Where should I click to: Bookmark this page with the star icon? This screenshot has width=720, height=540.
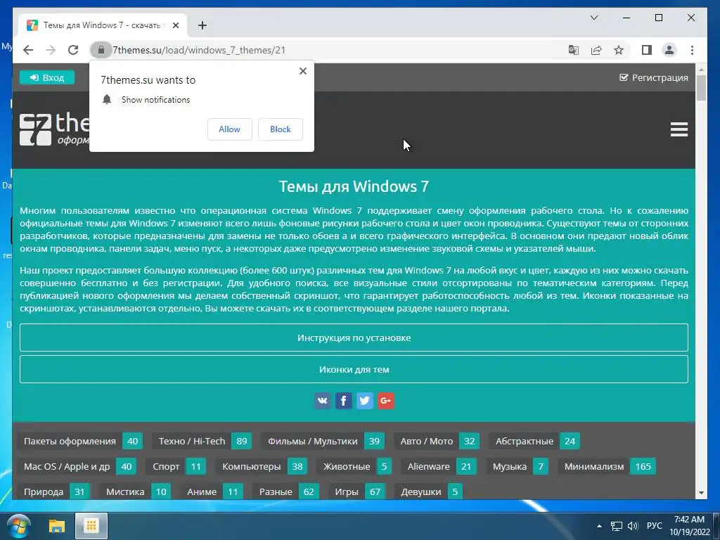(x=619, y=50)
